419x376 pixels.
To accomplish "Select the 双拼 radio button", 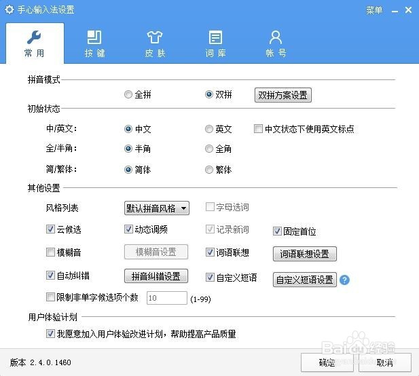I will click(209, 94).
